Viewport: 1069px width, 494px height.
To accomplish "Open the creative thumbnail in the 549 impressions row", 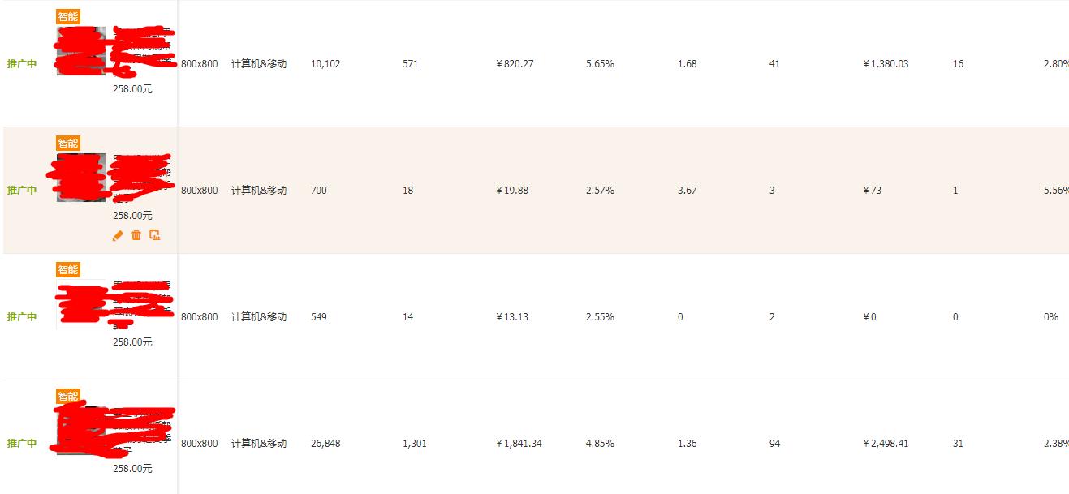I will pos(80,304).
